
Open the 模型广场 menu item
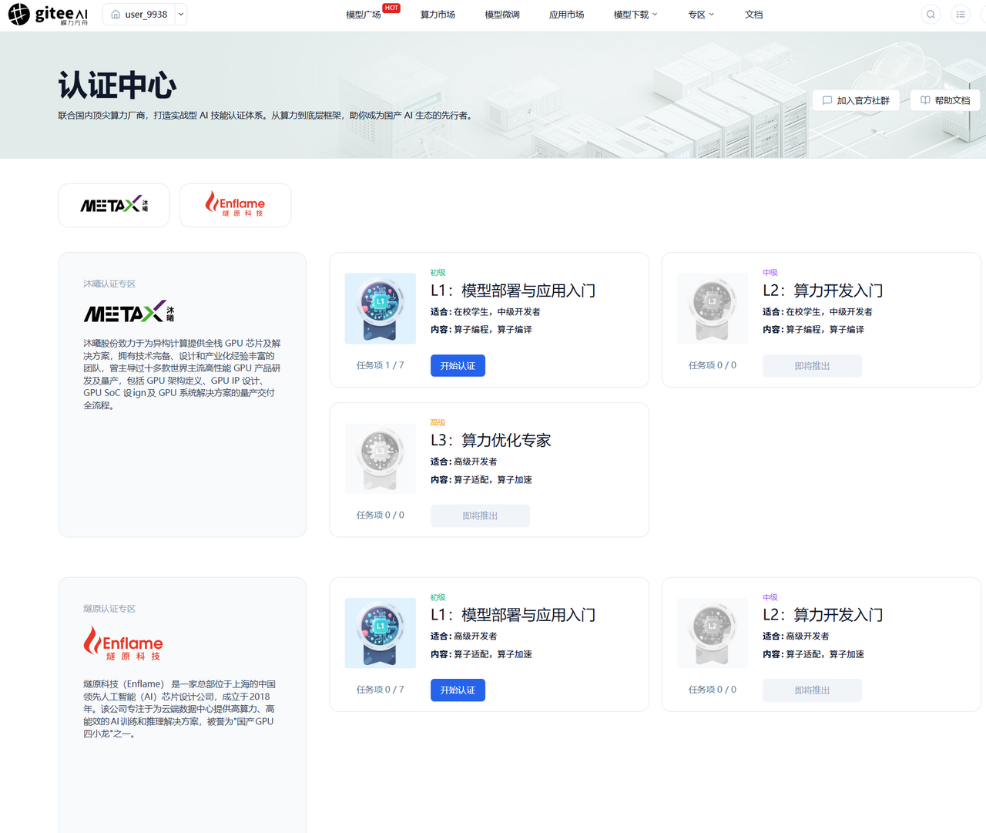[x=364, y=15]
